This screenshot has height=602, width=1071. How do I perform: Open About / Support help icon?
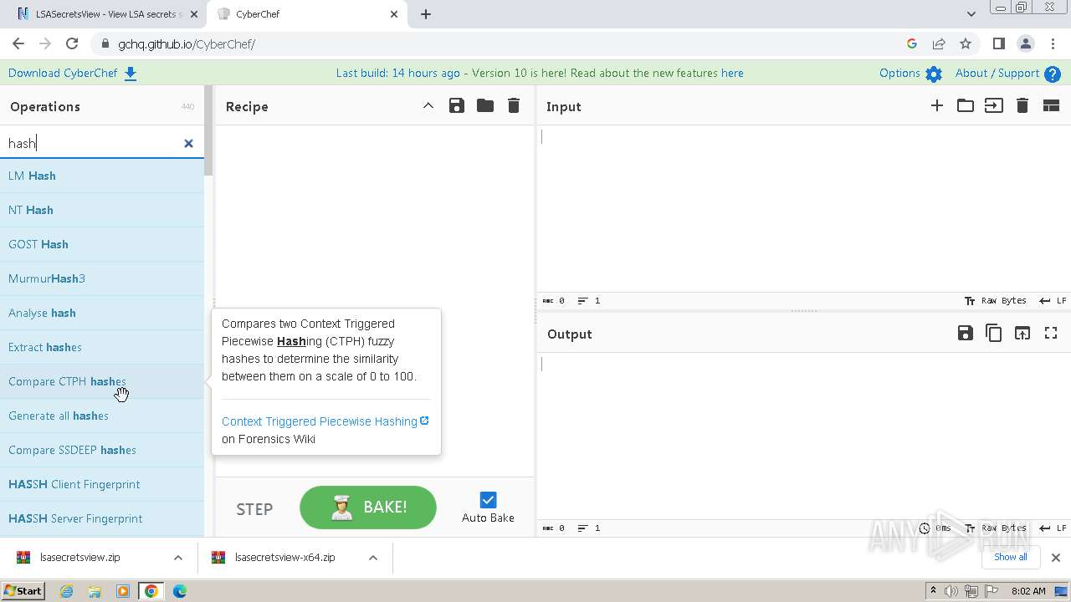click(x=1053, y=74)
